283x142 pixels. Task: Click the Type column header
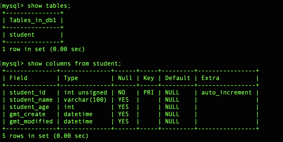tap(71, 78)
